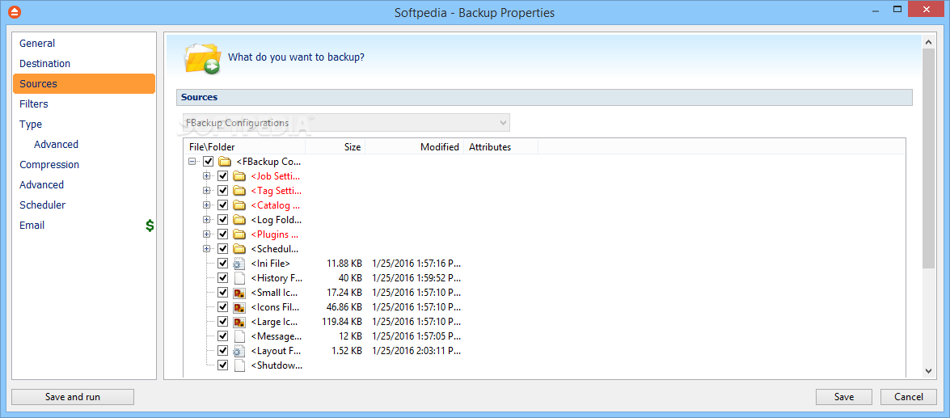Expand the Tag Settings tree node
The width and height of the screenshot is (950, 418).
207,191
